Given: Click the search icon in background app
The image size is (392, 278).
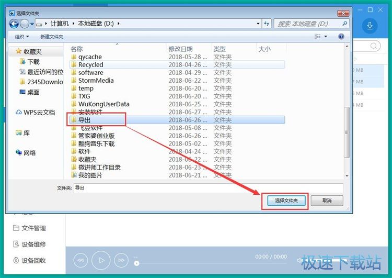Looking at the screenshot, I should [374, 46].
